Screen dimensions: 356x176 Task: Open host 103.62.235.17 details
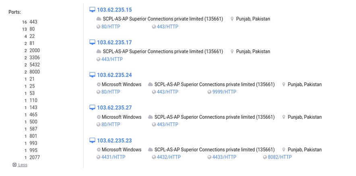pyautogui.click(x=114, y=42)
